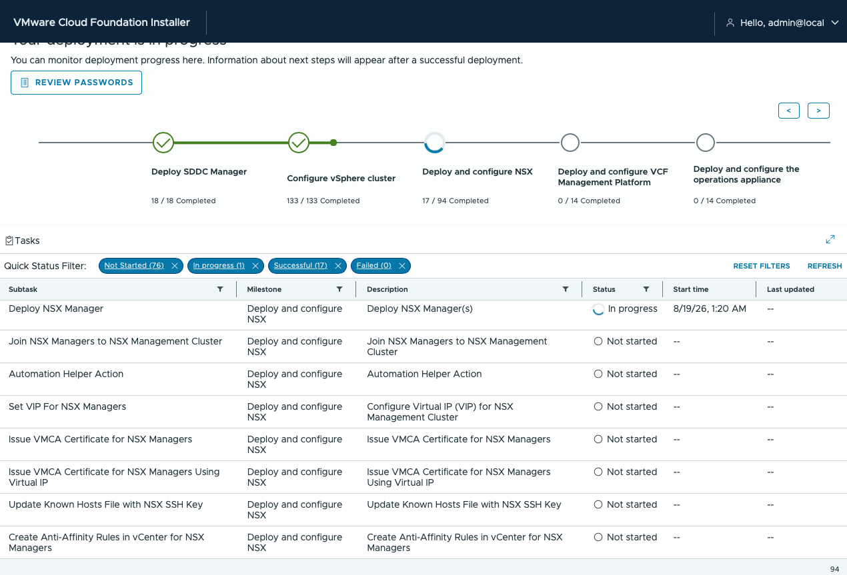This screenshot has height=575, width=847.
Task: Click Configure Virtual IP (VIP) description text
Action: (440, 412)
